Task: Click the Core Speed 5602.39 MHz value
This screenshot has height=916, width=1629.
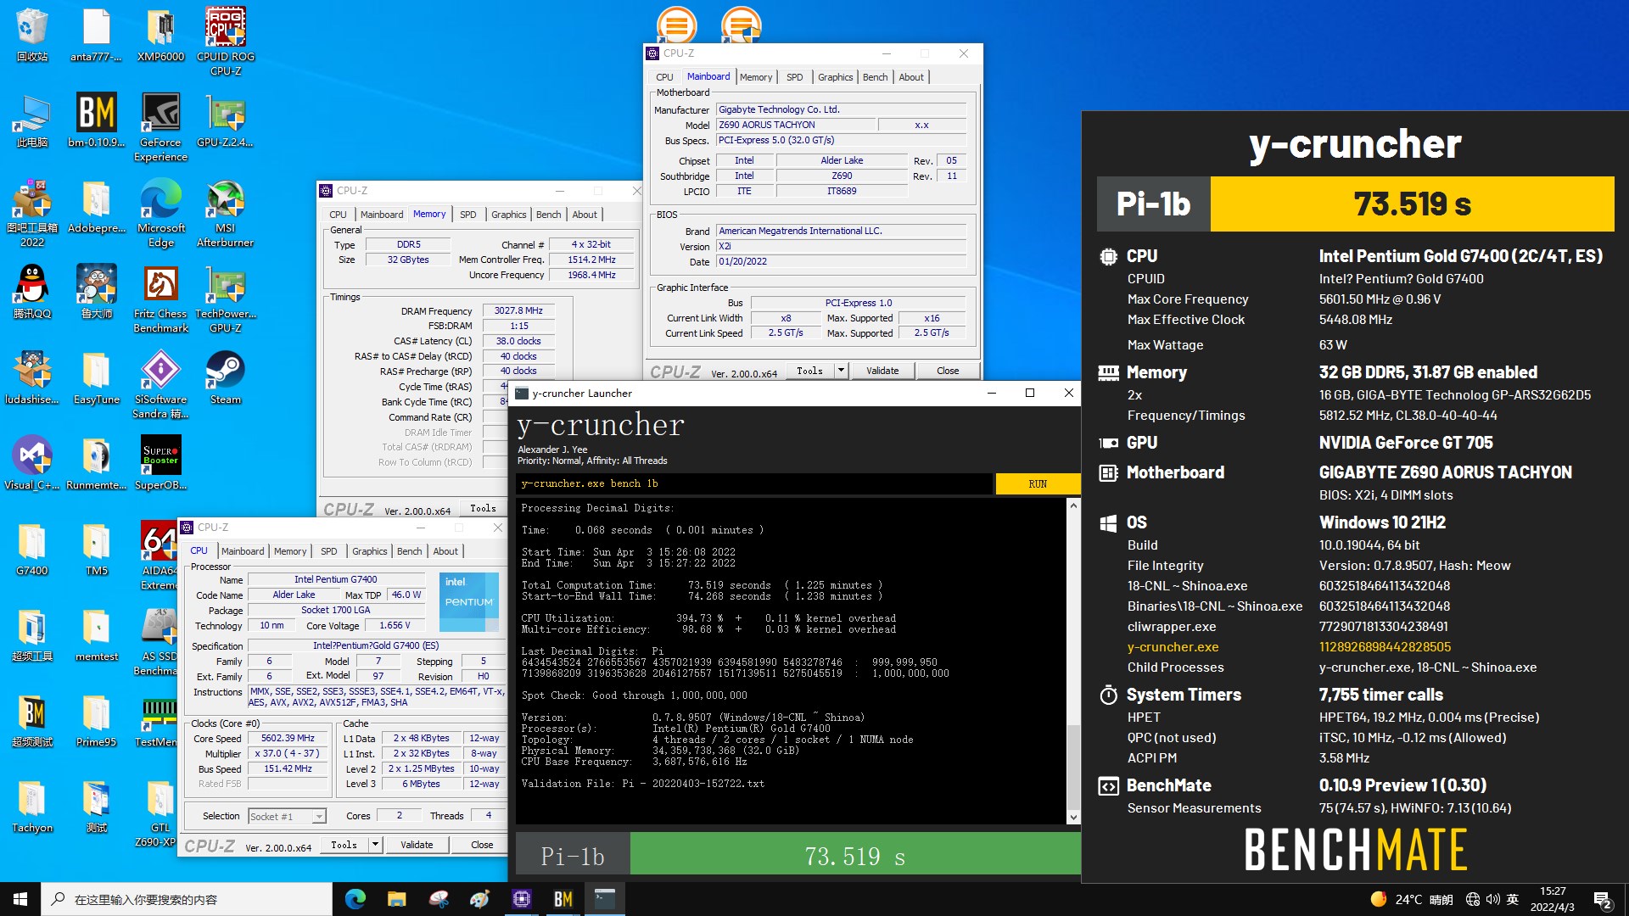Action: coord(288,739)
